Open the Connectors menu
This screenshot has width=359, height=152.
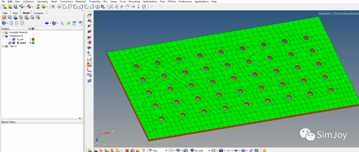(66, 1)
